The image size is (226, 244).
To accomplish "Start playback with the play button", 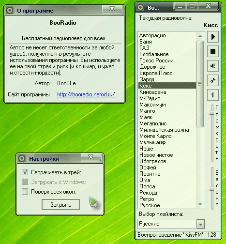I will [213, 37].
